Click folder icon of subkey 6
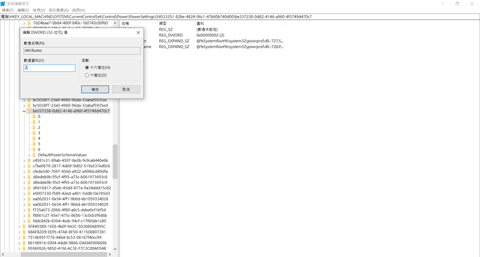Viewport: 480px width, 257px height. (x=34, y=149)
